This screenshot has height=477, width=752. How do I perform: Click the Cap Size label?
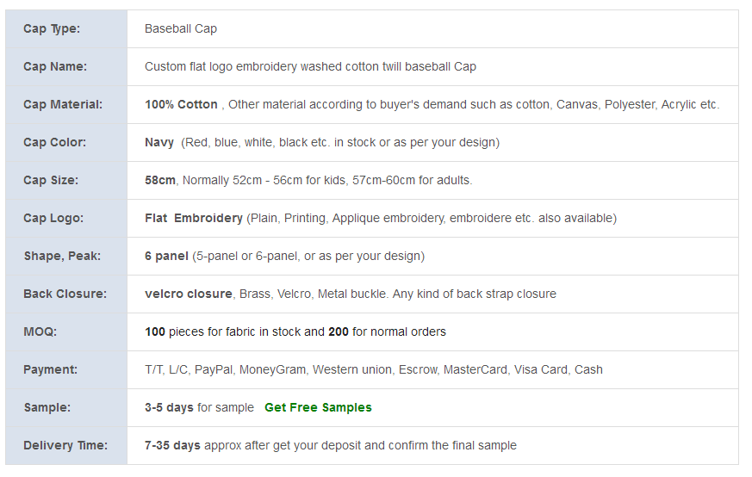(x=51, y=180)
